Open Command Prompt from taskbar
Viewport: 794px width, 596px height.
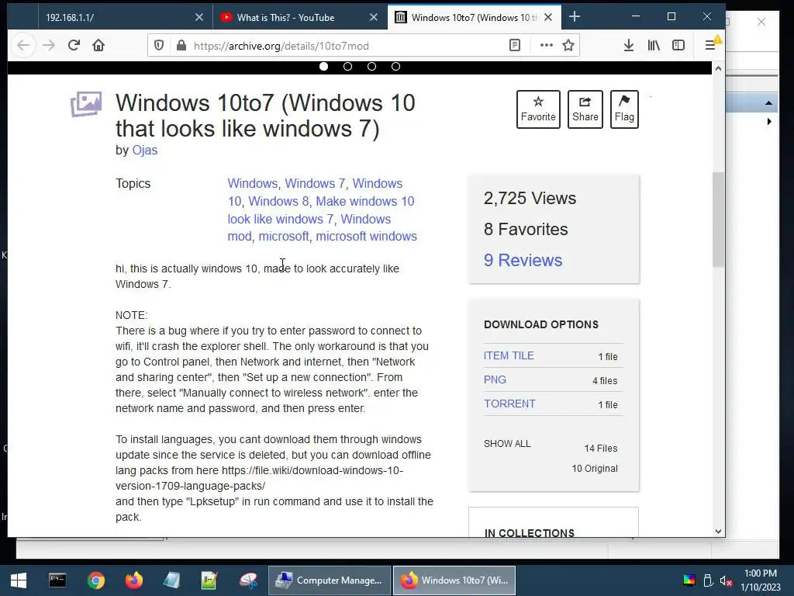pyautogui.click(x=57, y=580)
